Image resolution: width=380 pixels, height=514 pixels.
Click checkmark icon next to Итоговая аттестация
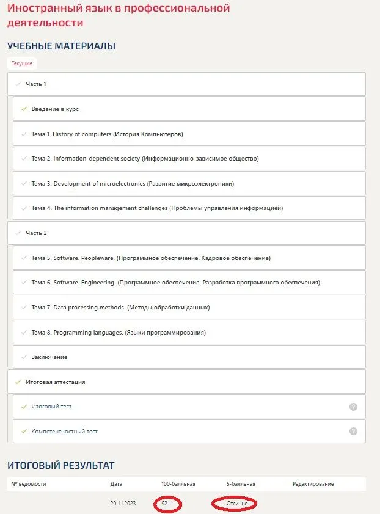click(x=18, y=382)
